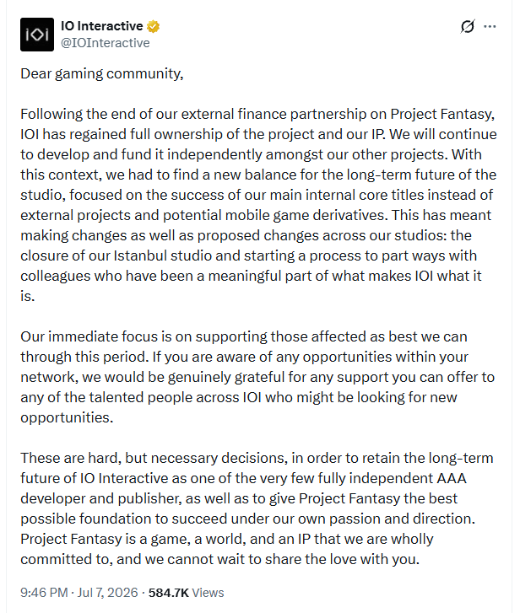Image resolution: width=520 pixels, height=613 pixels.
Task: Open the Grok slashed-circle icon
Action: pyautogui.click(x=467, y=27)
